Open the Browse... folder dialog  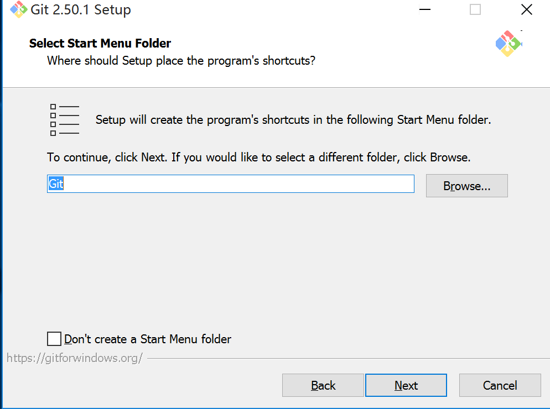(466, 186)
